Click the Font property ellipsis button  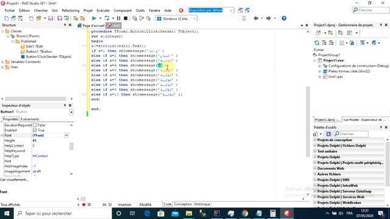pos(66,135)
